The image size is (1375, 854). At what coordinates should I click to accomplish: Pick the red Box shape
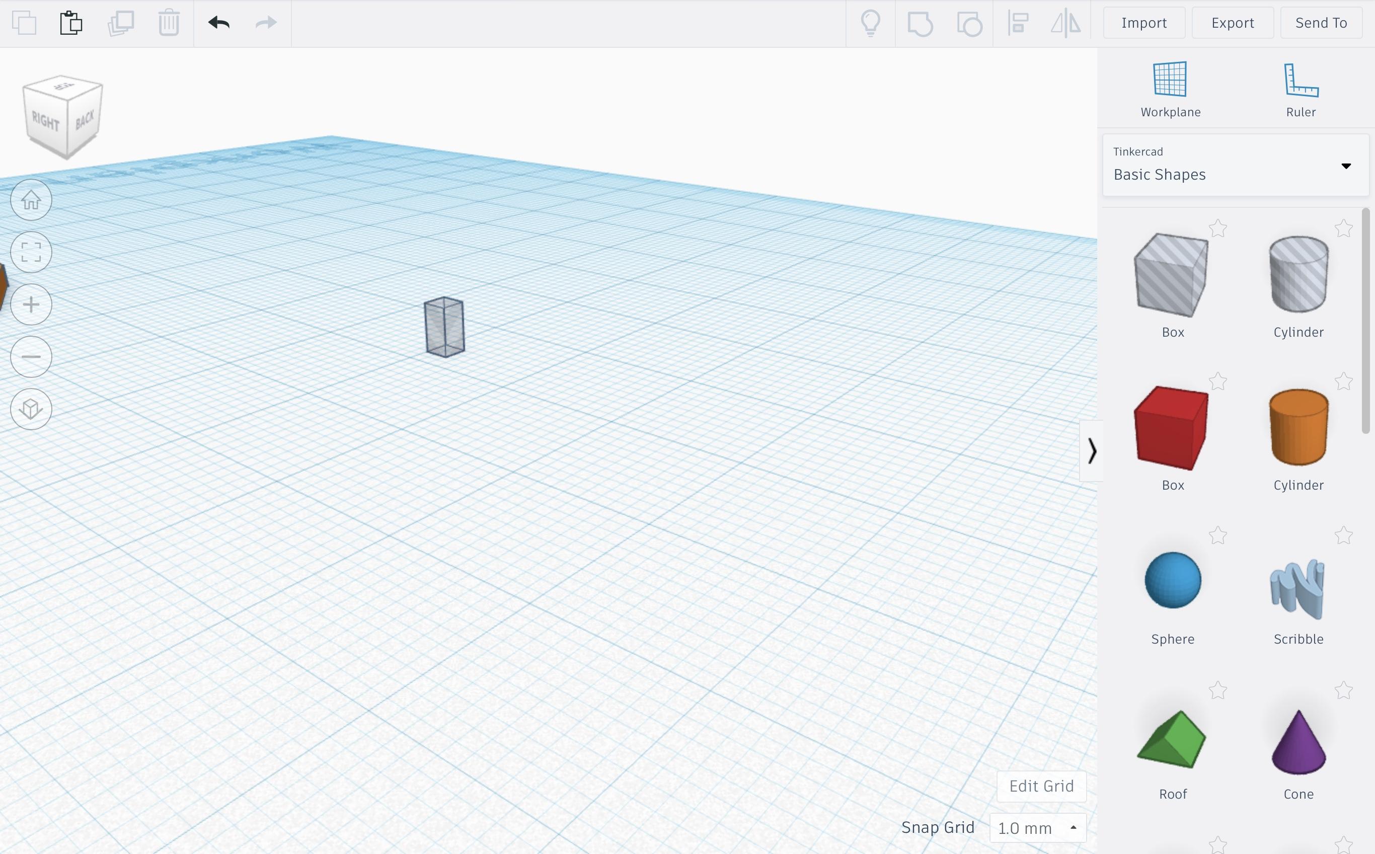(x=1171, y=428)
